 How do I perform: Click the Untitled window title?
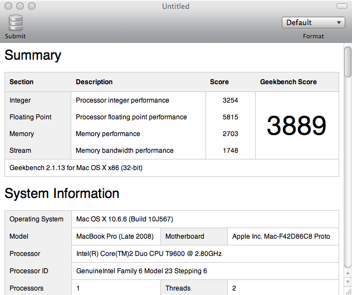[x=176, y=6]
